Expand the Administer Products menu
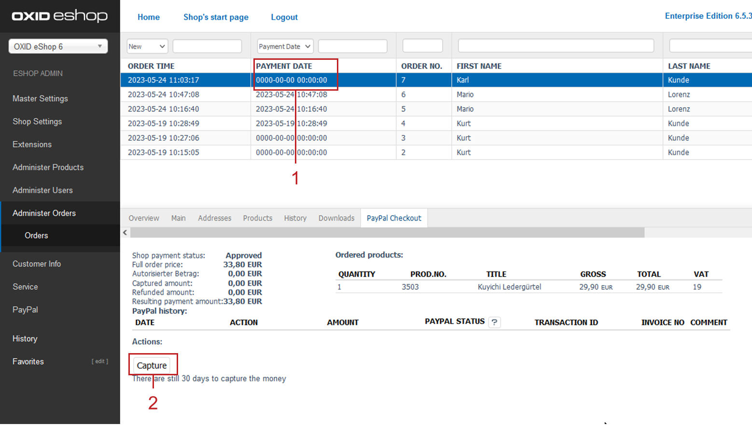The image size is (752, 425). tap(48, 167)
